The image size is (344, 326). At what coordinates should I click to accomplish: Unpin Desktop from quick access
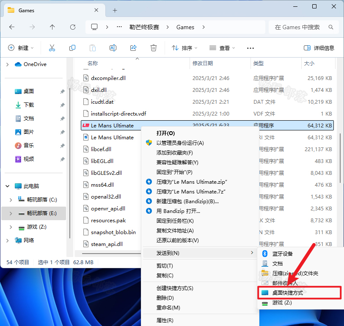[63, 91]
